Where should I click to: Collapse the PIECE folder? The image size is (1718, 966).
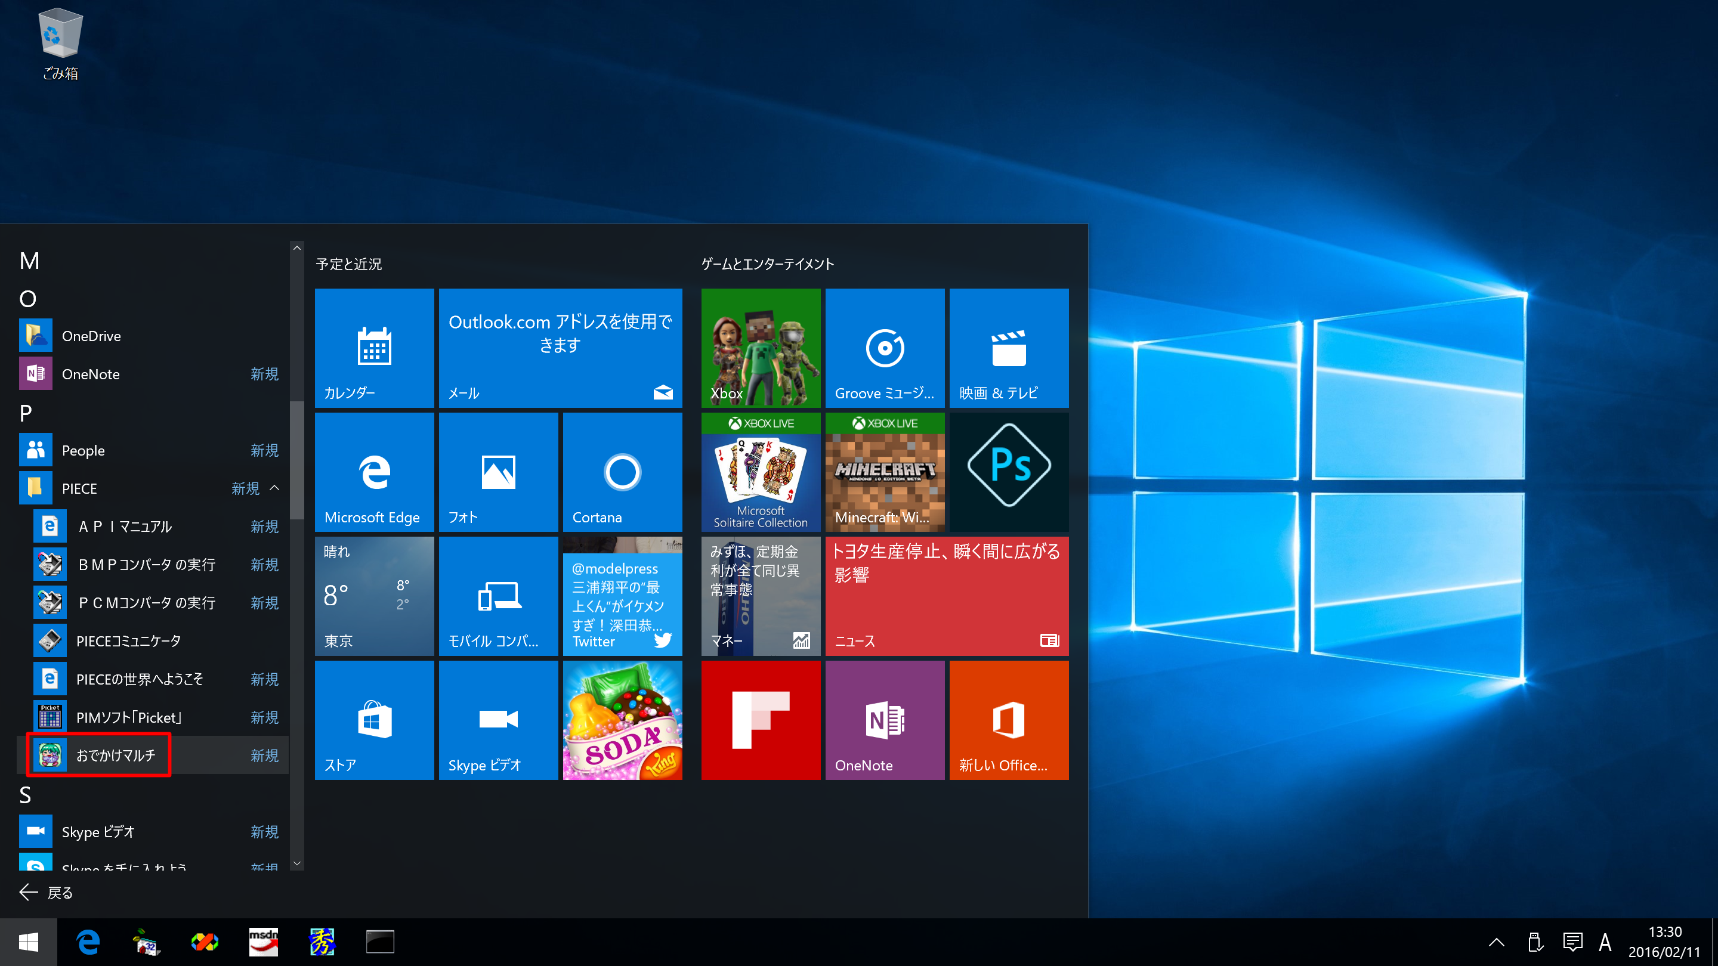(x=274, y=488)
